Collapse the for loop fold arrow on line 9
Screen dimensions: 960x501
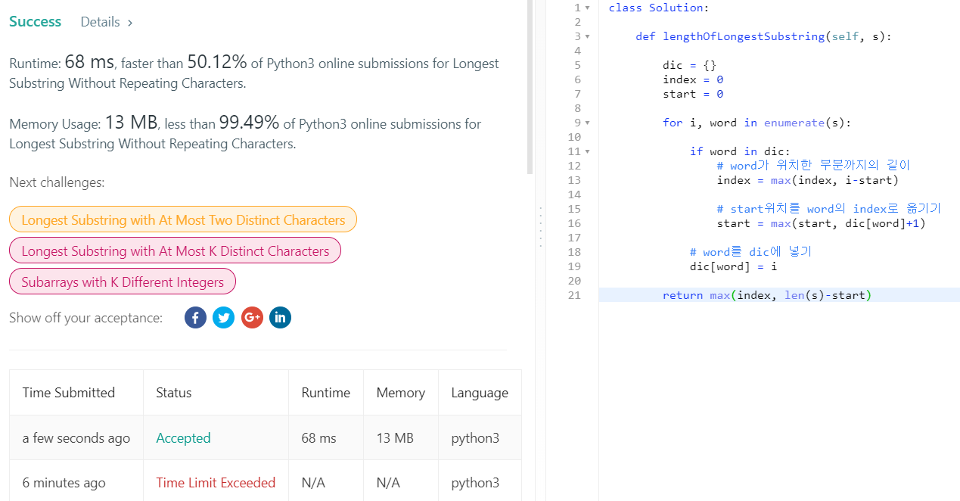click(587, 123)
